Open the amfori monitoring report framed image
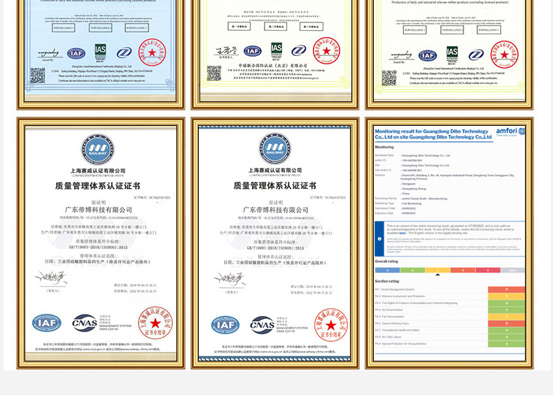Screen dimensions: 553x395 point(449,243)
